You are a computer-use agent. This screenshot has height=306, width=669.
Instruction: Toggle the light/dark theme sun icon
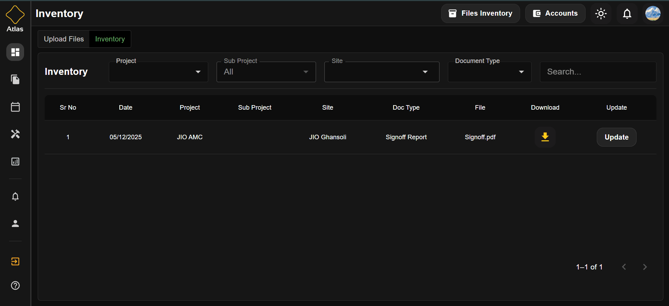[x=601, y=14]
